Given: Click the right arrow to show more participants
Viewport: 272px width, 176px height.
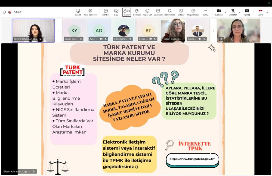Looking at the screenshot, I should pos(214,31).
